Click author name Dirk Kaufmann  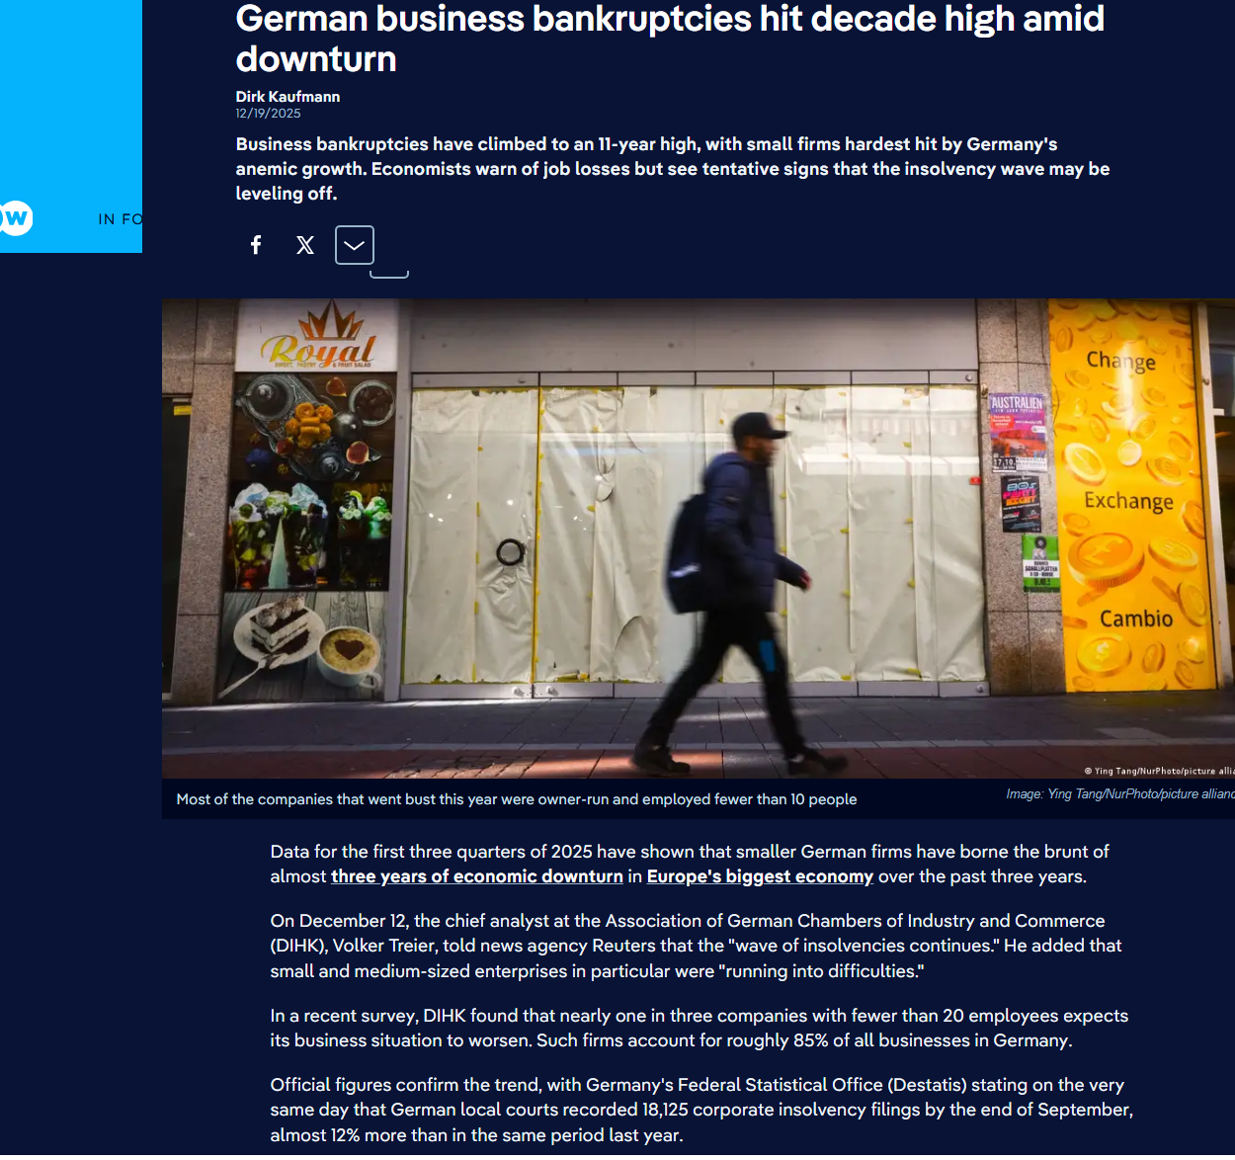point(288,97)
